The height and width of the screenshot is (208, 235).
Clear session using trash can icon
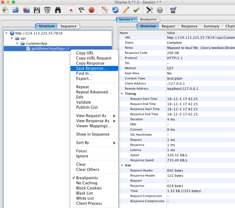(x=47, y=10)
